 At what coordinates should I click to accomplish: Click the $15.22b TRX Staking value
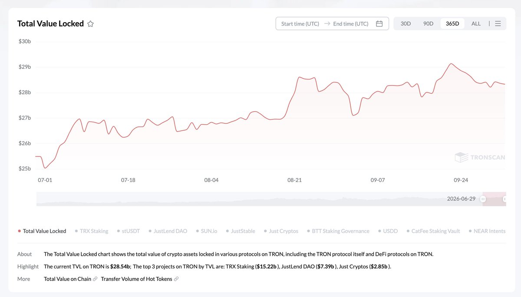tap(267, 266)
